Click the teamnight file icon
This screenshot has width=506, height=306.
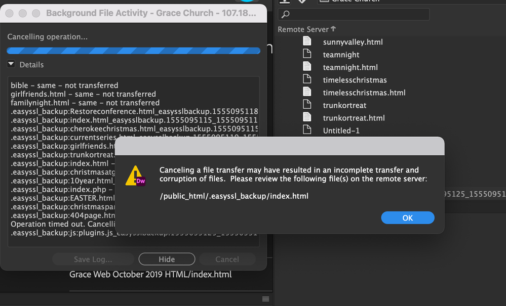pyautogui.click(x=307, y=54)
